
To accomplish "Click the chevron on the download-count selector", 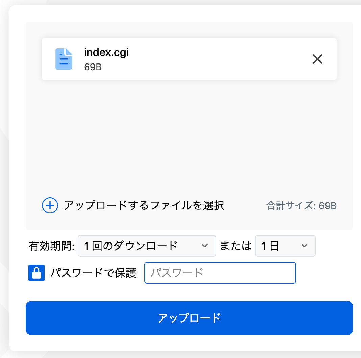I will (x=205, y=246).
